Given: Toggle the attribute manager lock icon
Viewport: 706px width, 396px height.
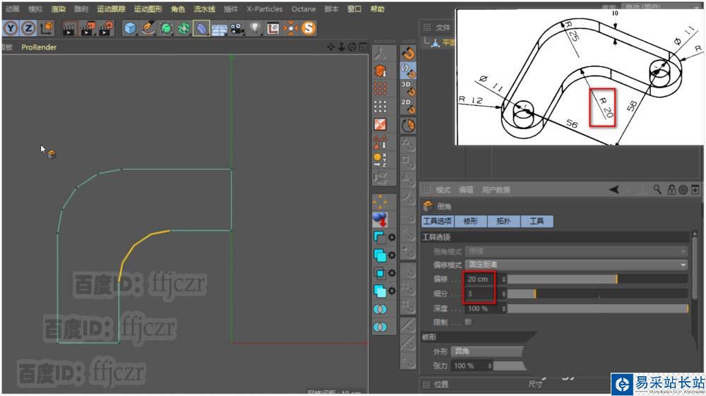Looking at the screenshot, I should click(x=671, y=189).
